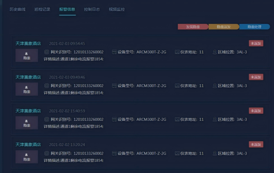The width and height of the screenshot is (274, 173).
Task: Switch to the 巡检记录 tab
Action: click(42, 9)
